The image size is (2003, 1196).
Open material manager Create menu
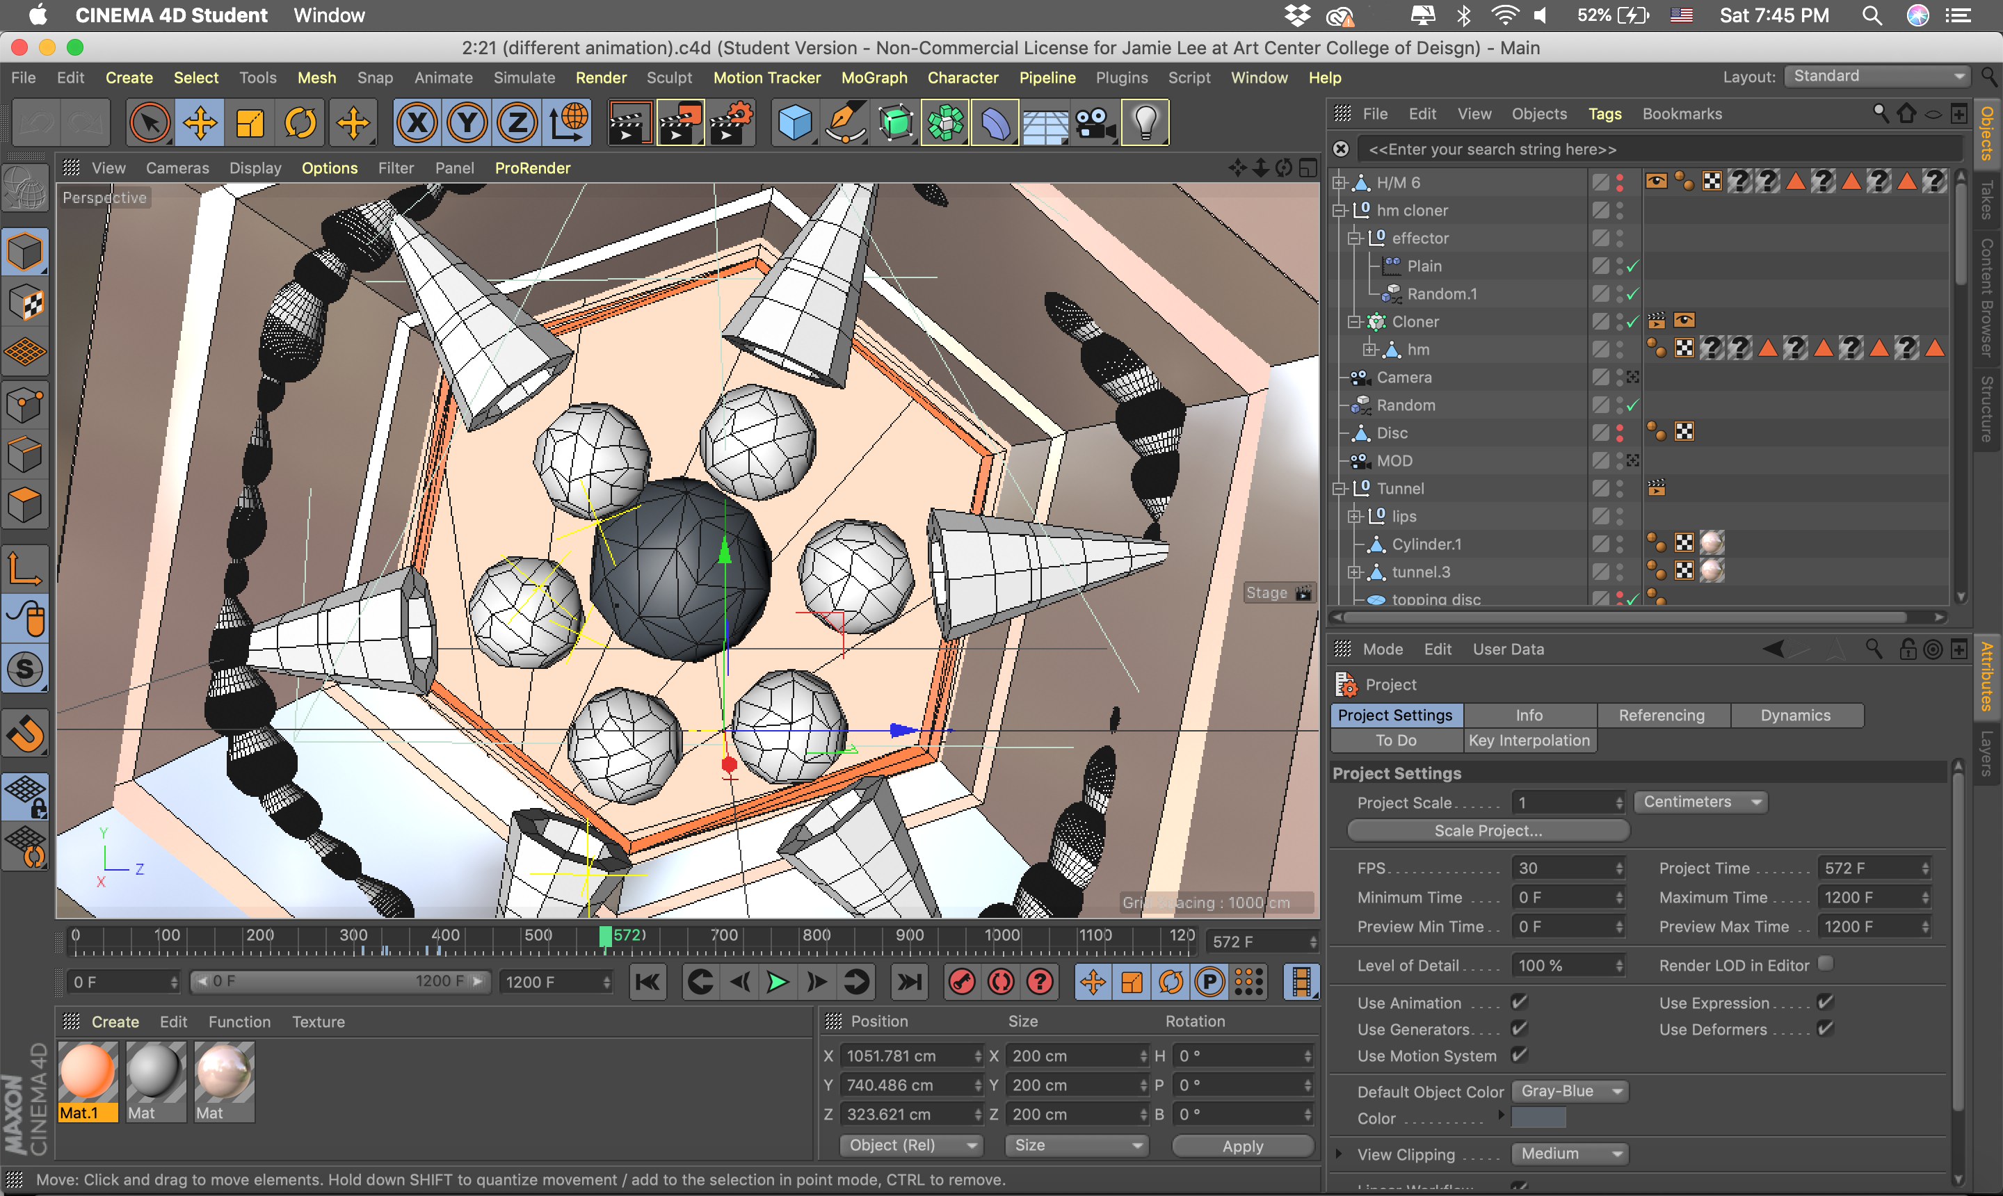[x=115, y=1022]
